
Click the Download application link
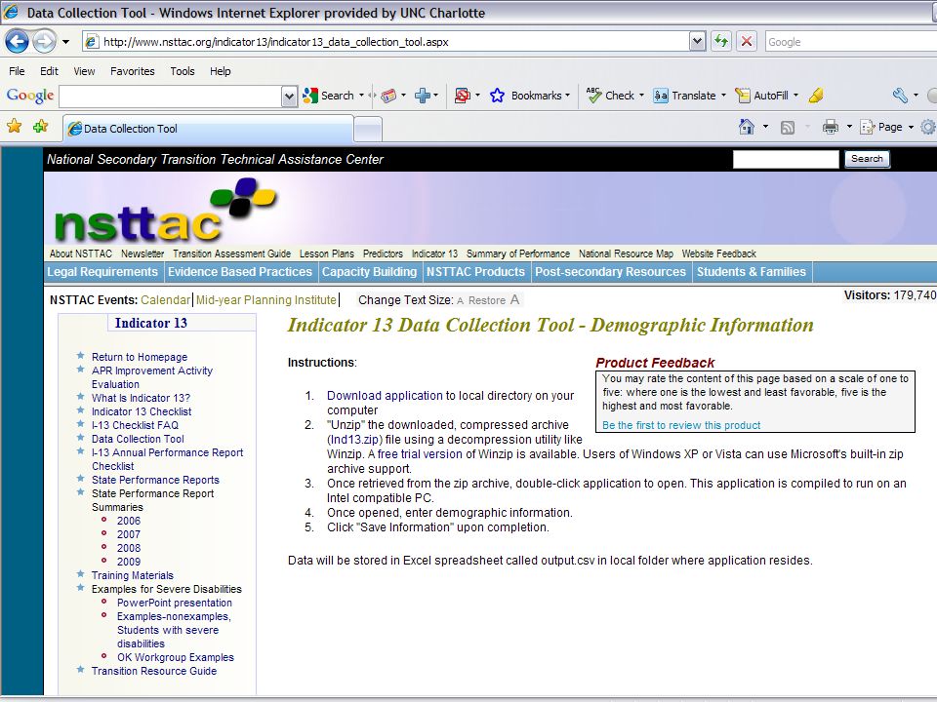click(385, 395)
